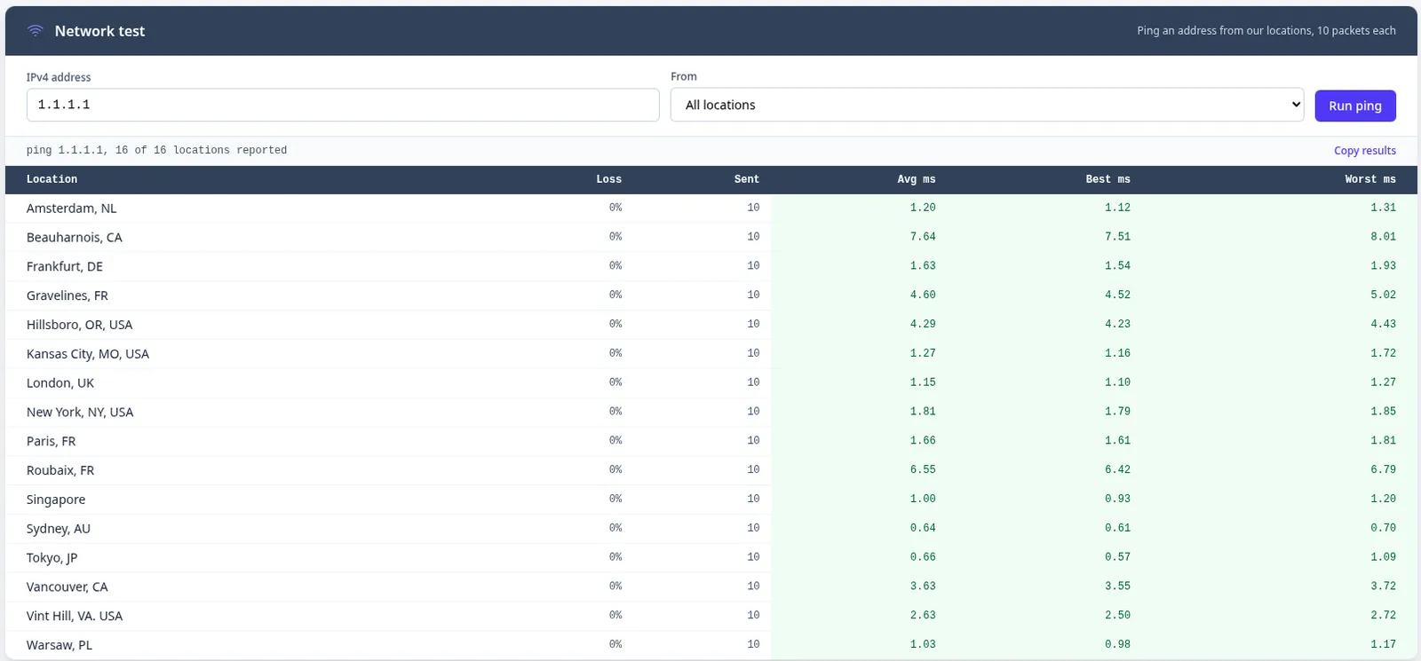The image size is (1421, 661).
Task: Click the Best ms column header
Action: click(x=1108, y=179)
